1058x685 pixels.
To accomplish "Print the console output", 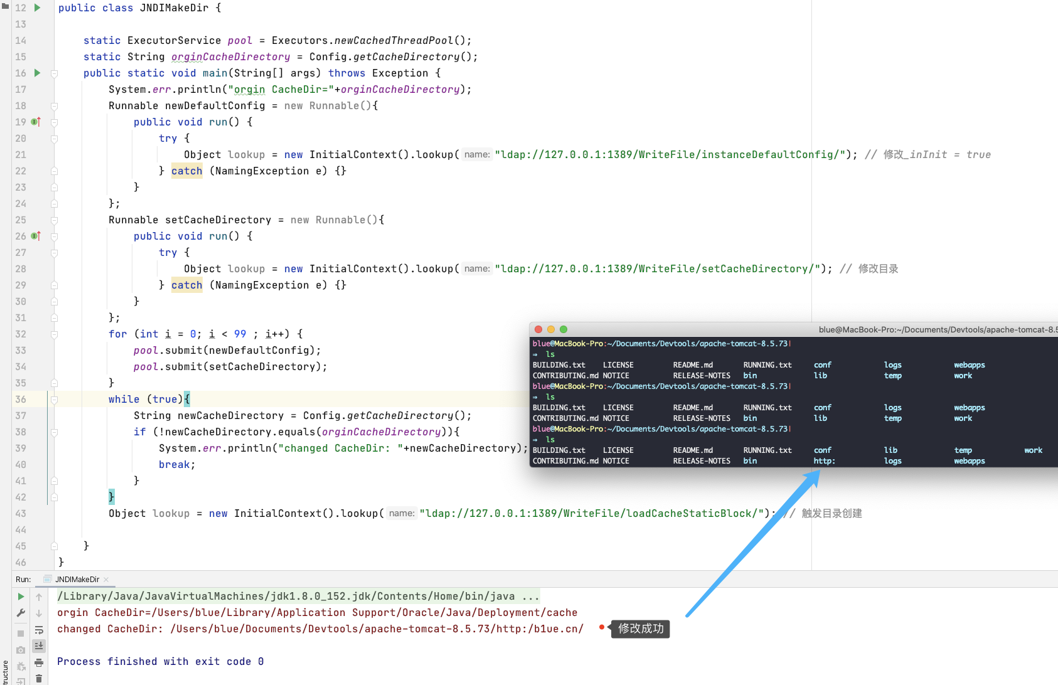I will coord(39,662).
